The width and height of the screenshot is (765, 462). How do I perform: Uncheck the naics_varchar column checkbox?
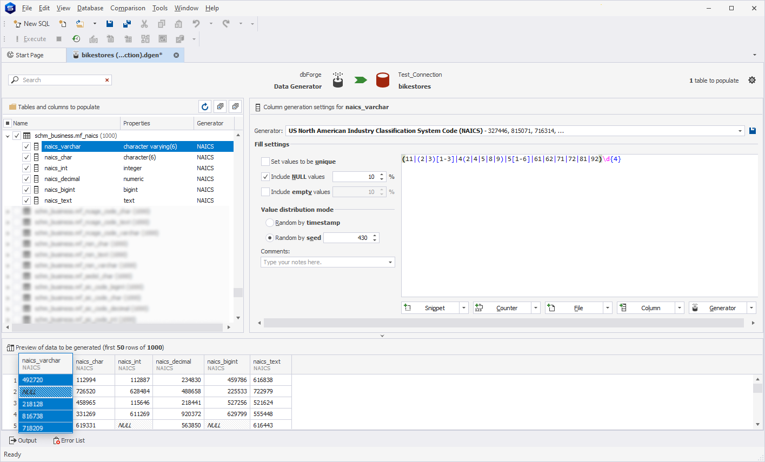click(x=26, y=146)
